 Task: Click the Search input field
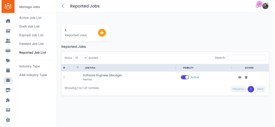tap(246, 58)
